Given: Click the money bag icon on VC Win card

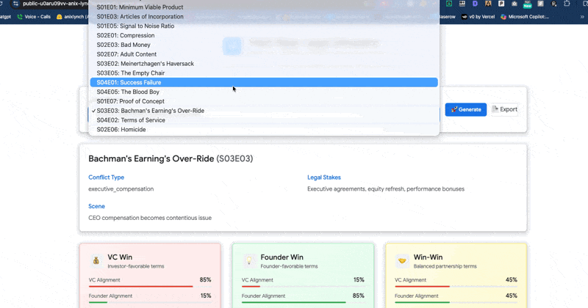Looking at the screenshot, I should (x=96, y=261).
